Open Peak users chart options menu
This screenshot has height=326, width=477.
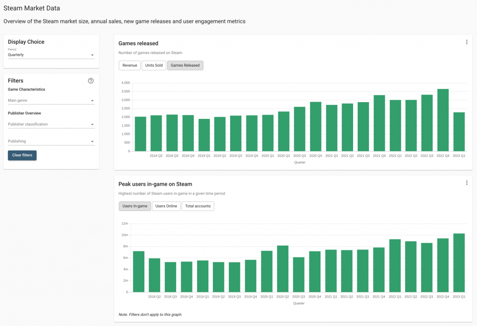467,183
